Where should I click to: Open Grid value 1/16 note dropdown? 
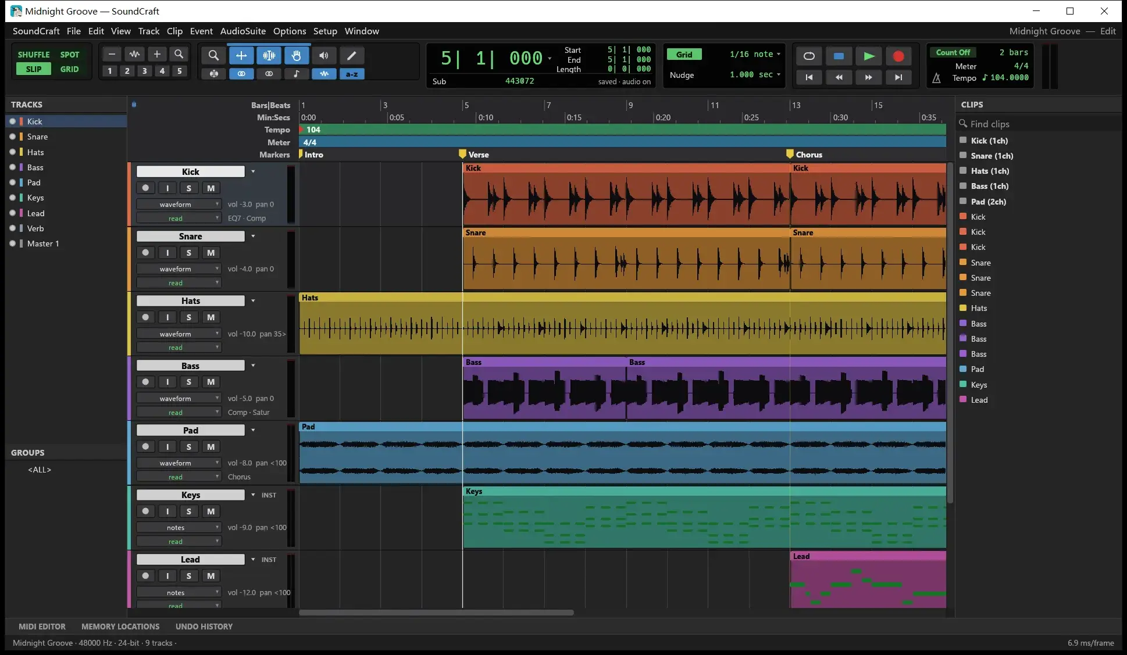[755, 54]
